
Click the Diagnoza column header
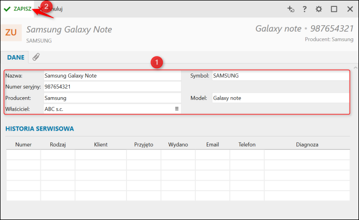pos(307,144)
